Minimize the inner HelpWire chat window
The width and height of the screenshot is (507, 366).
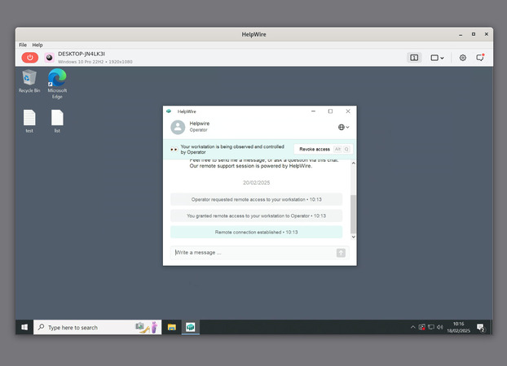[313, 111]
